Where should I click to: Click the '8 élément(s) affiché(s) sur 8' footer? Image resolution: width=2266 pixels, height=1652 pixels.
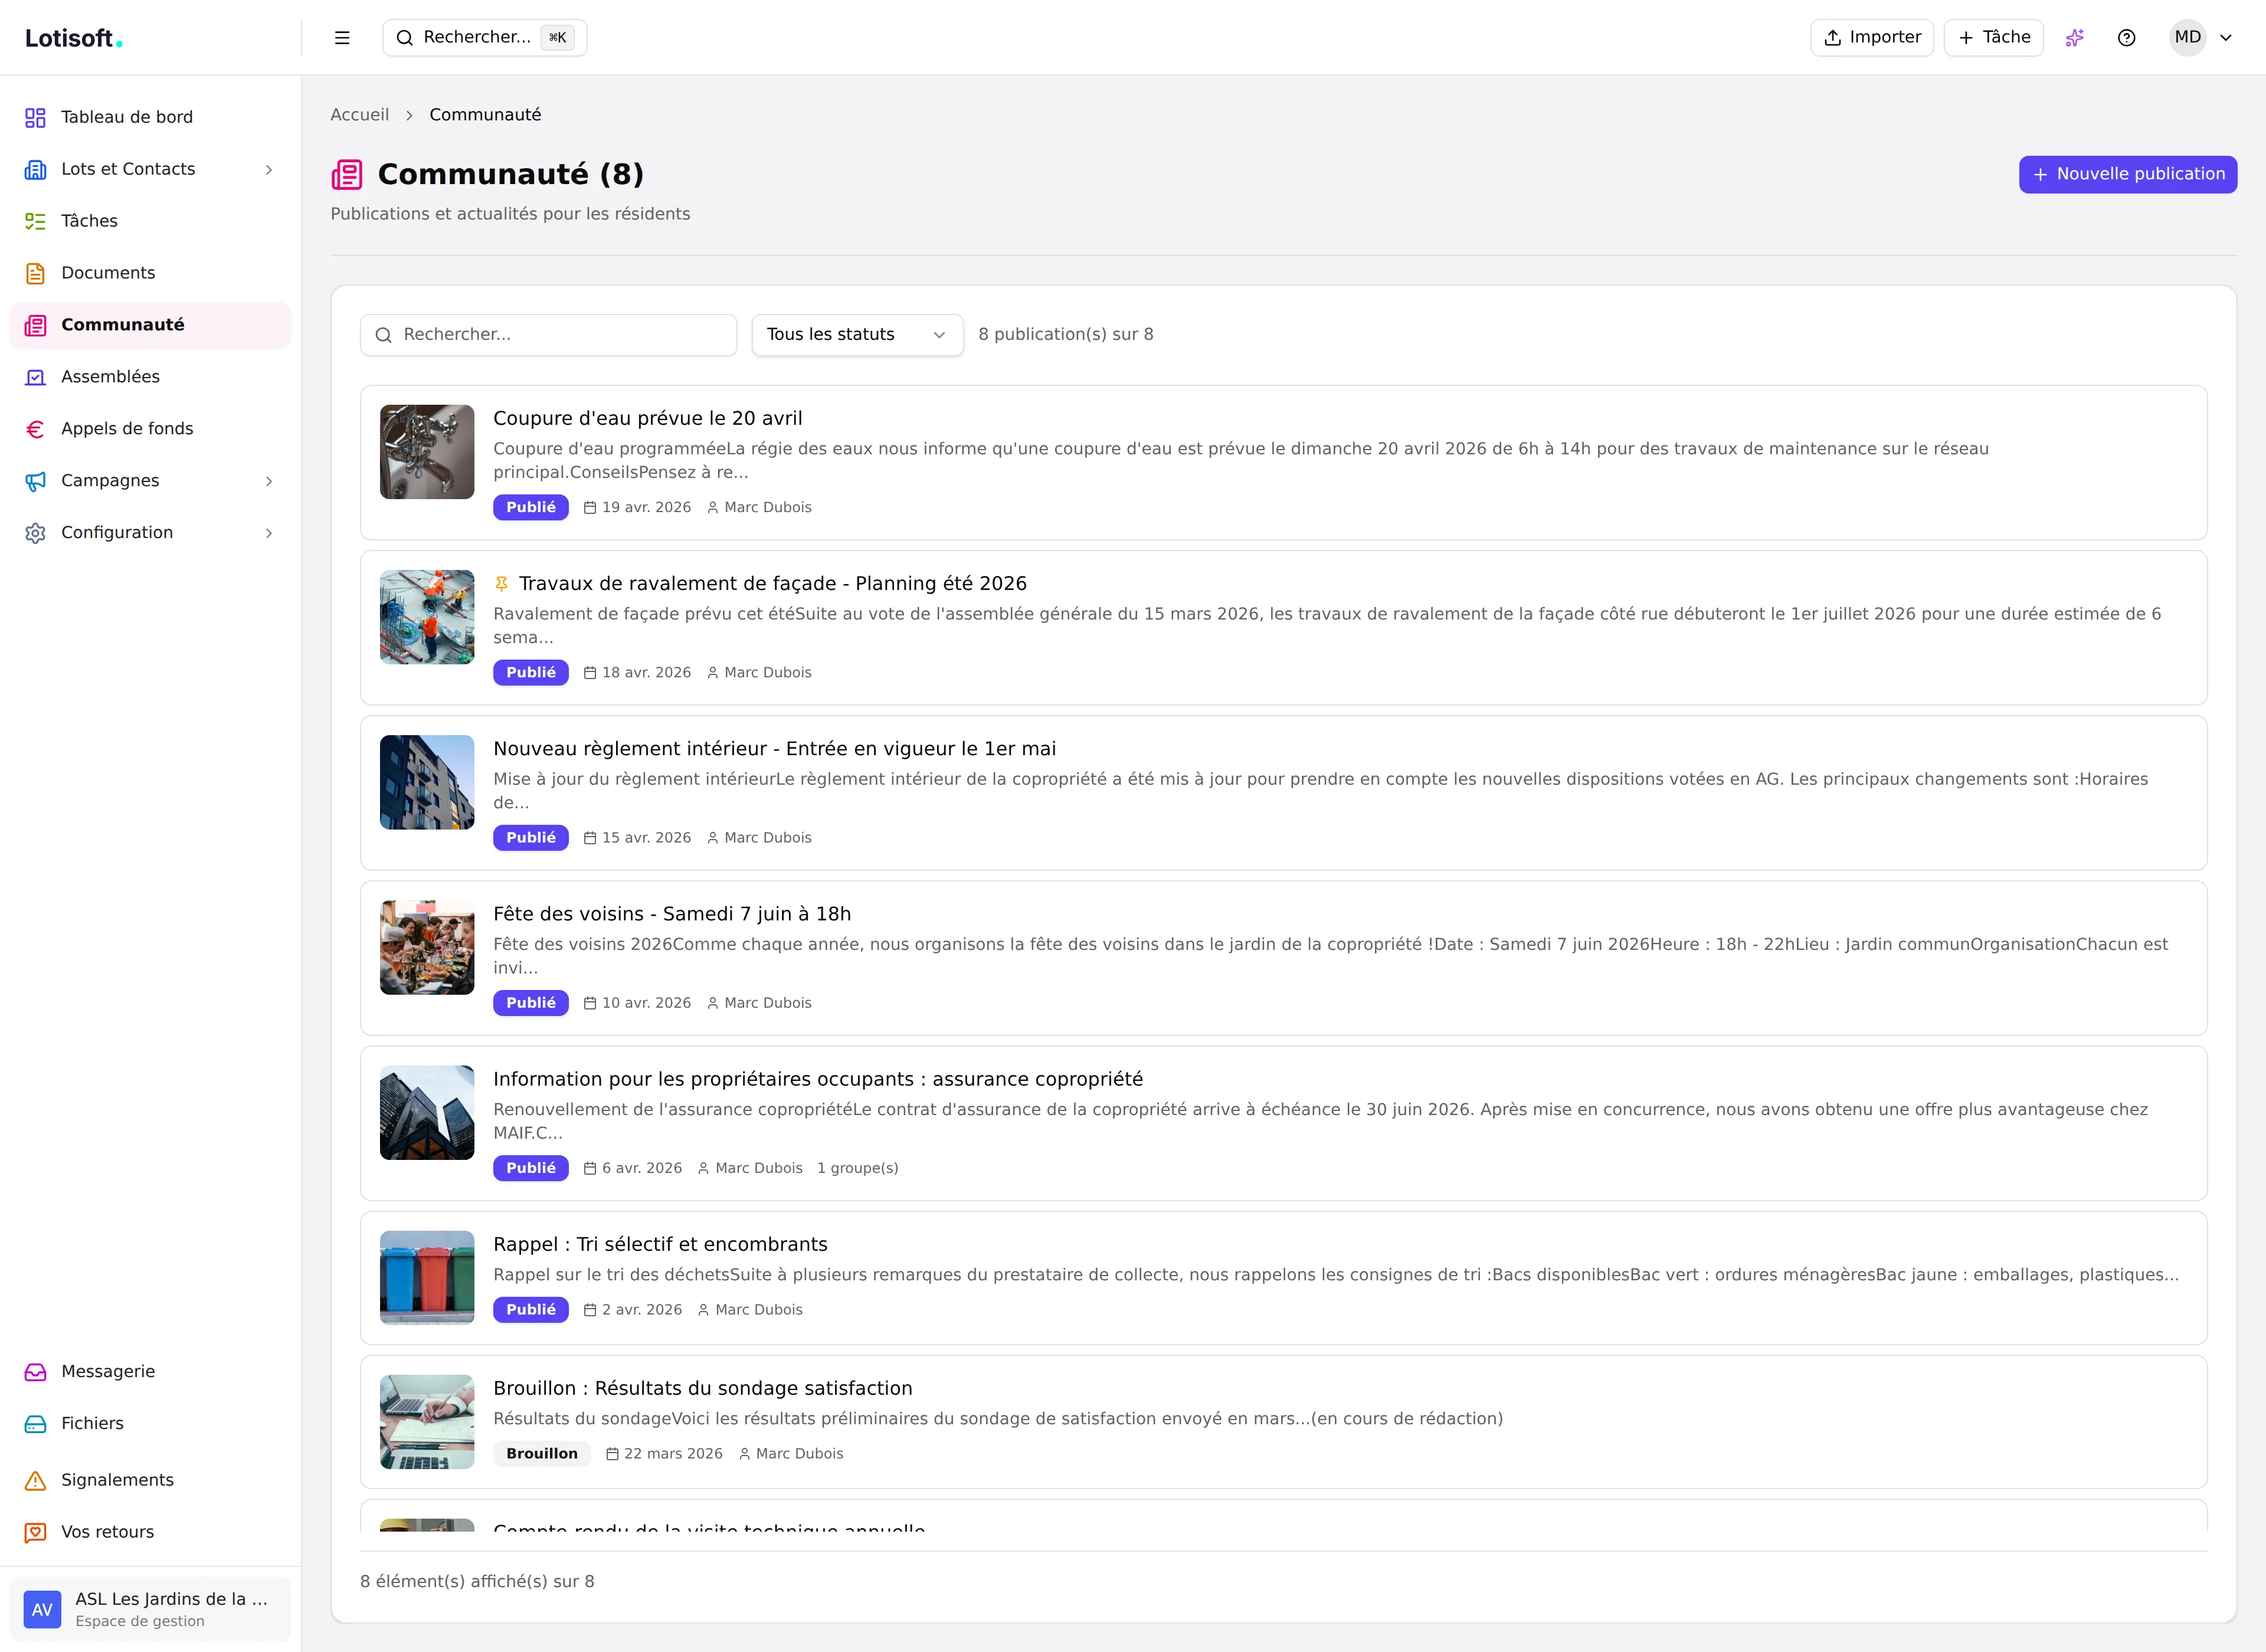coord(477,1582)
